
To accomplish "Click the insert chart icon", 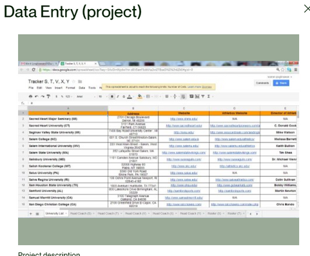I will pyautogui.click(x=197, y=97).
